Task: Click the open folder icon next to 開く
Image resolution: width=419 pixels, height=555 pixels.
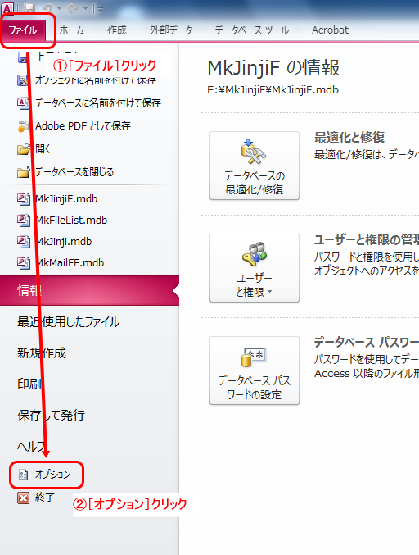Action: tap(23, 149)
